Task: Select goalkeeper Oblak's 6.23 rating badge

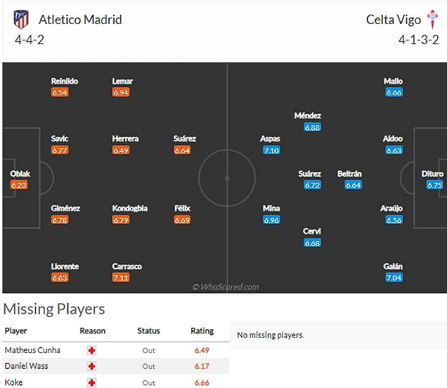Action: coord(20,185)
